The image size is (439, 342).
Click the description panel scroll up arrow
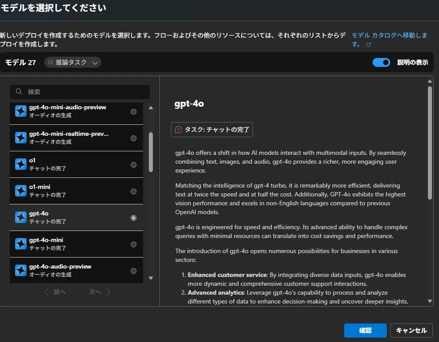430,81
